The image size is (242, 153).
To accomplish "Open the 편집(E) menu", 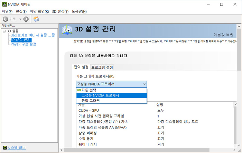I will pyautogui.click(x=21, y=11).
